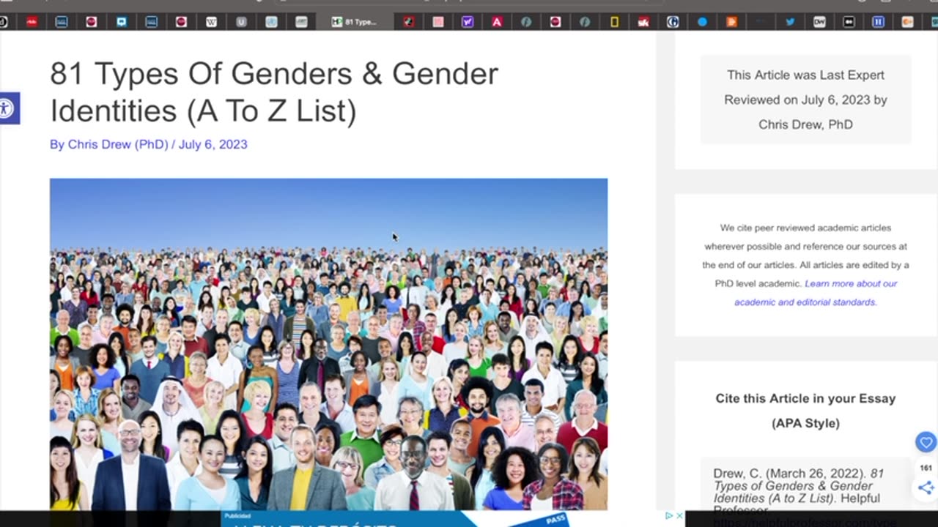This screenshot has height=527, width=938.
Task: Open the Twitter bird favicon tab
Action: (x=790, y=22)
